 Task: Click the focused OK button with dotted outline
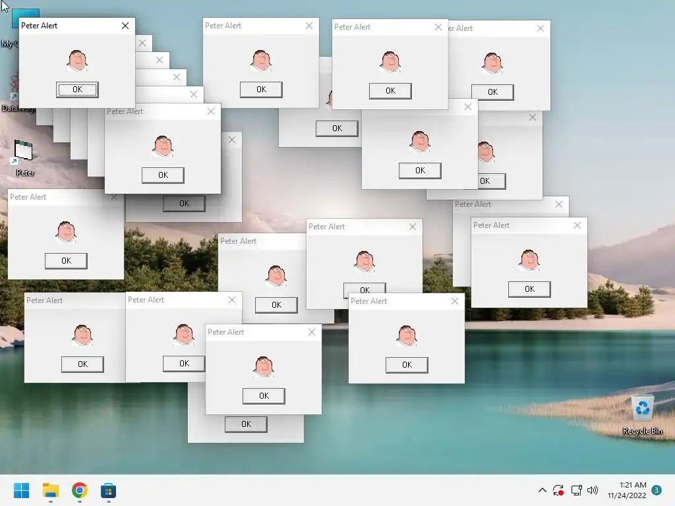coord(78,90)
